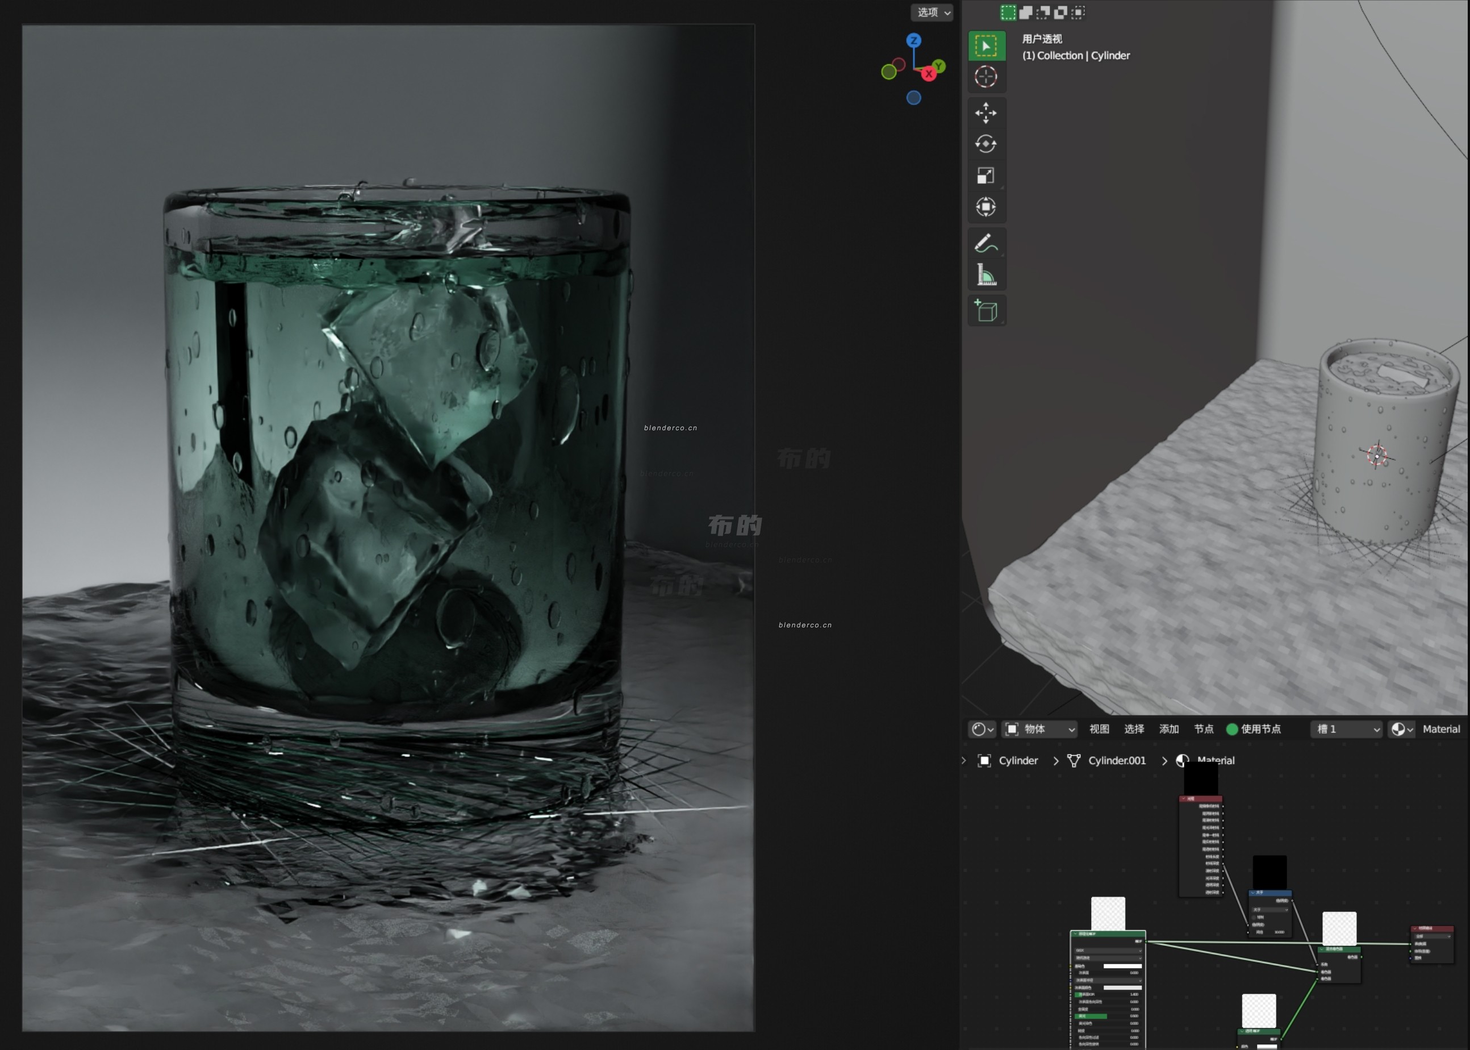Click black preview above Light Path node

pyautogui.click(x=1201, y=778)
